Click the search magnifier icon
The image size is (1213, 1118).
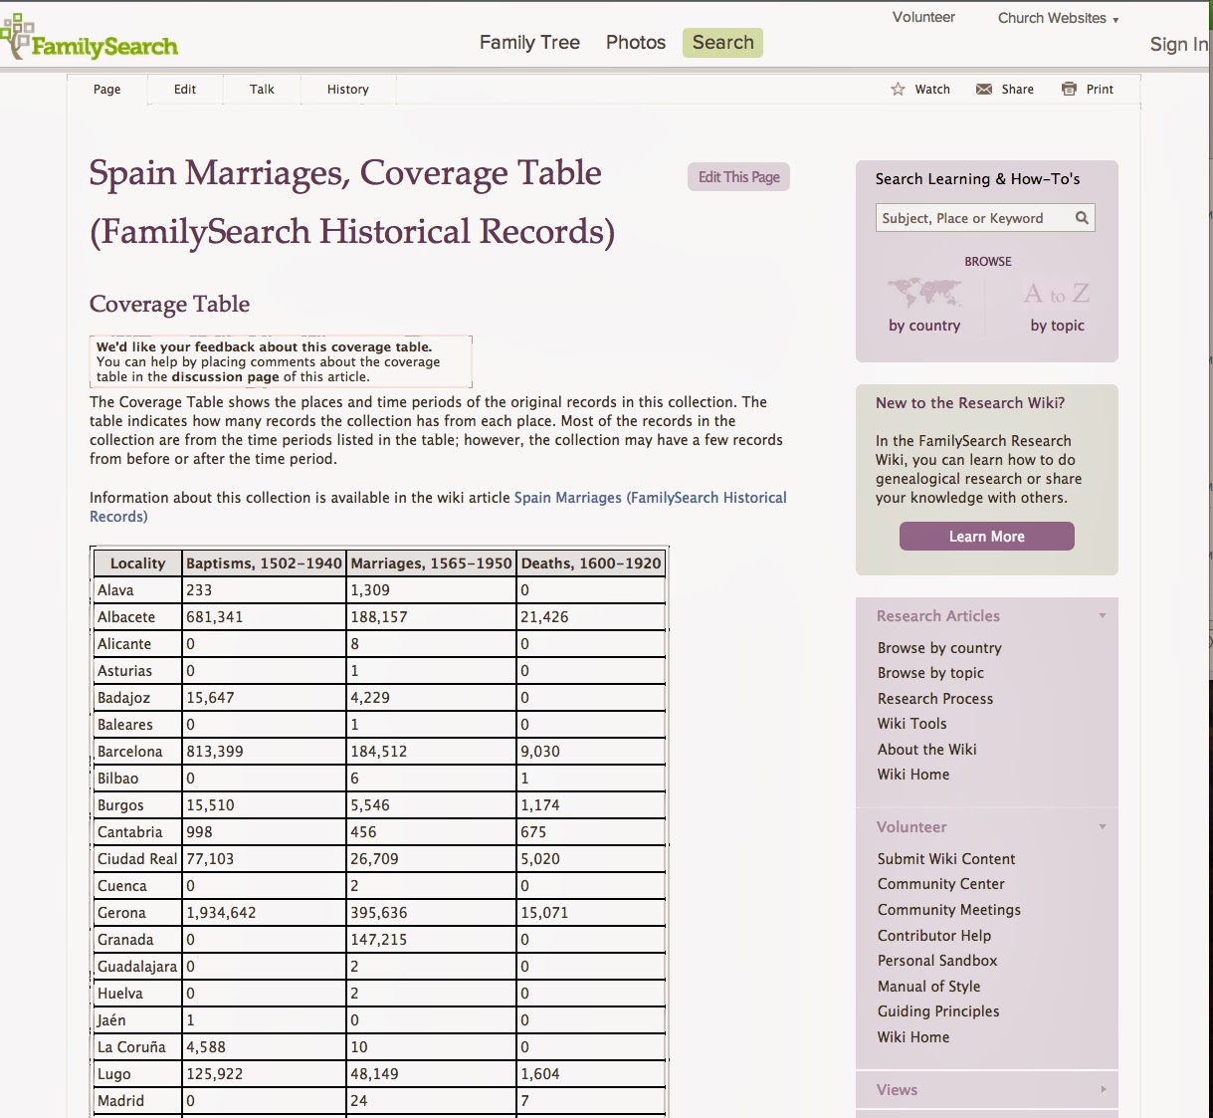[1082, 218]
